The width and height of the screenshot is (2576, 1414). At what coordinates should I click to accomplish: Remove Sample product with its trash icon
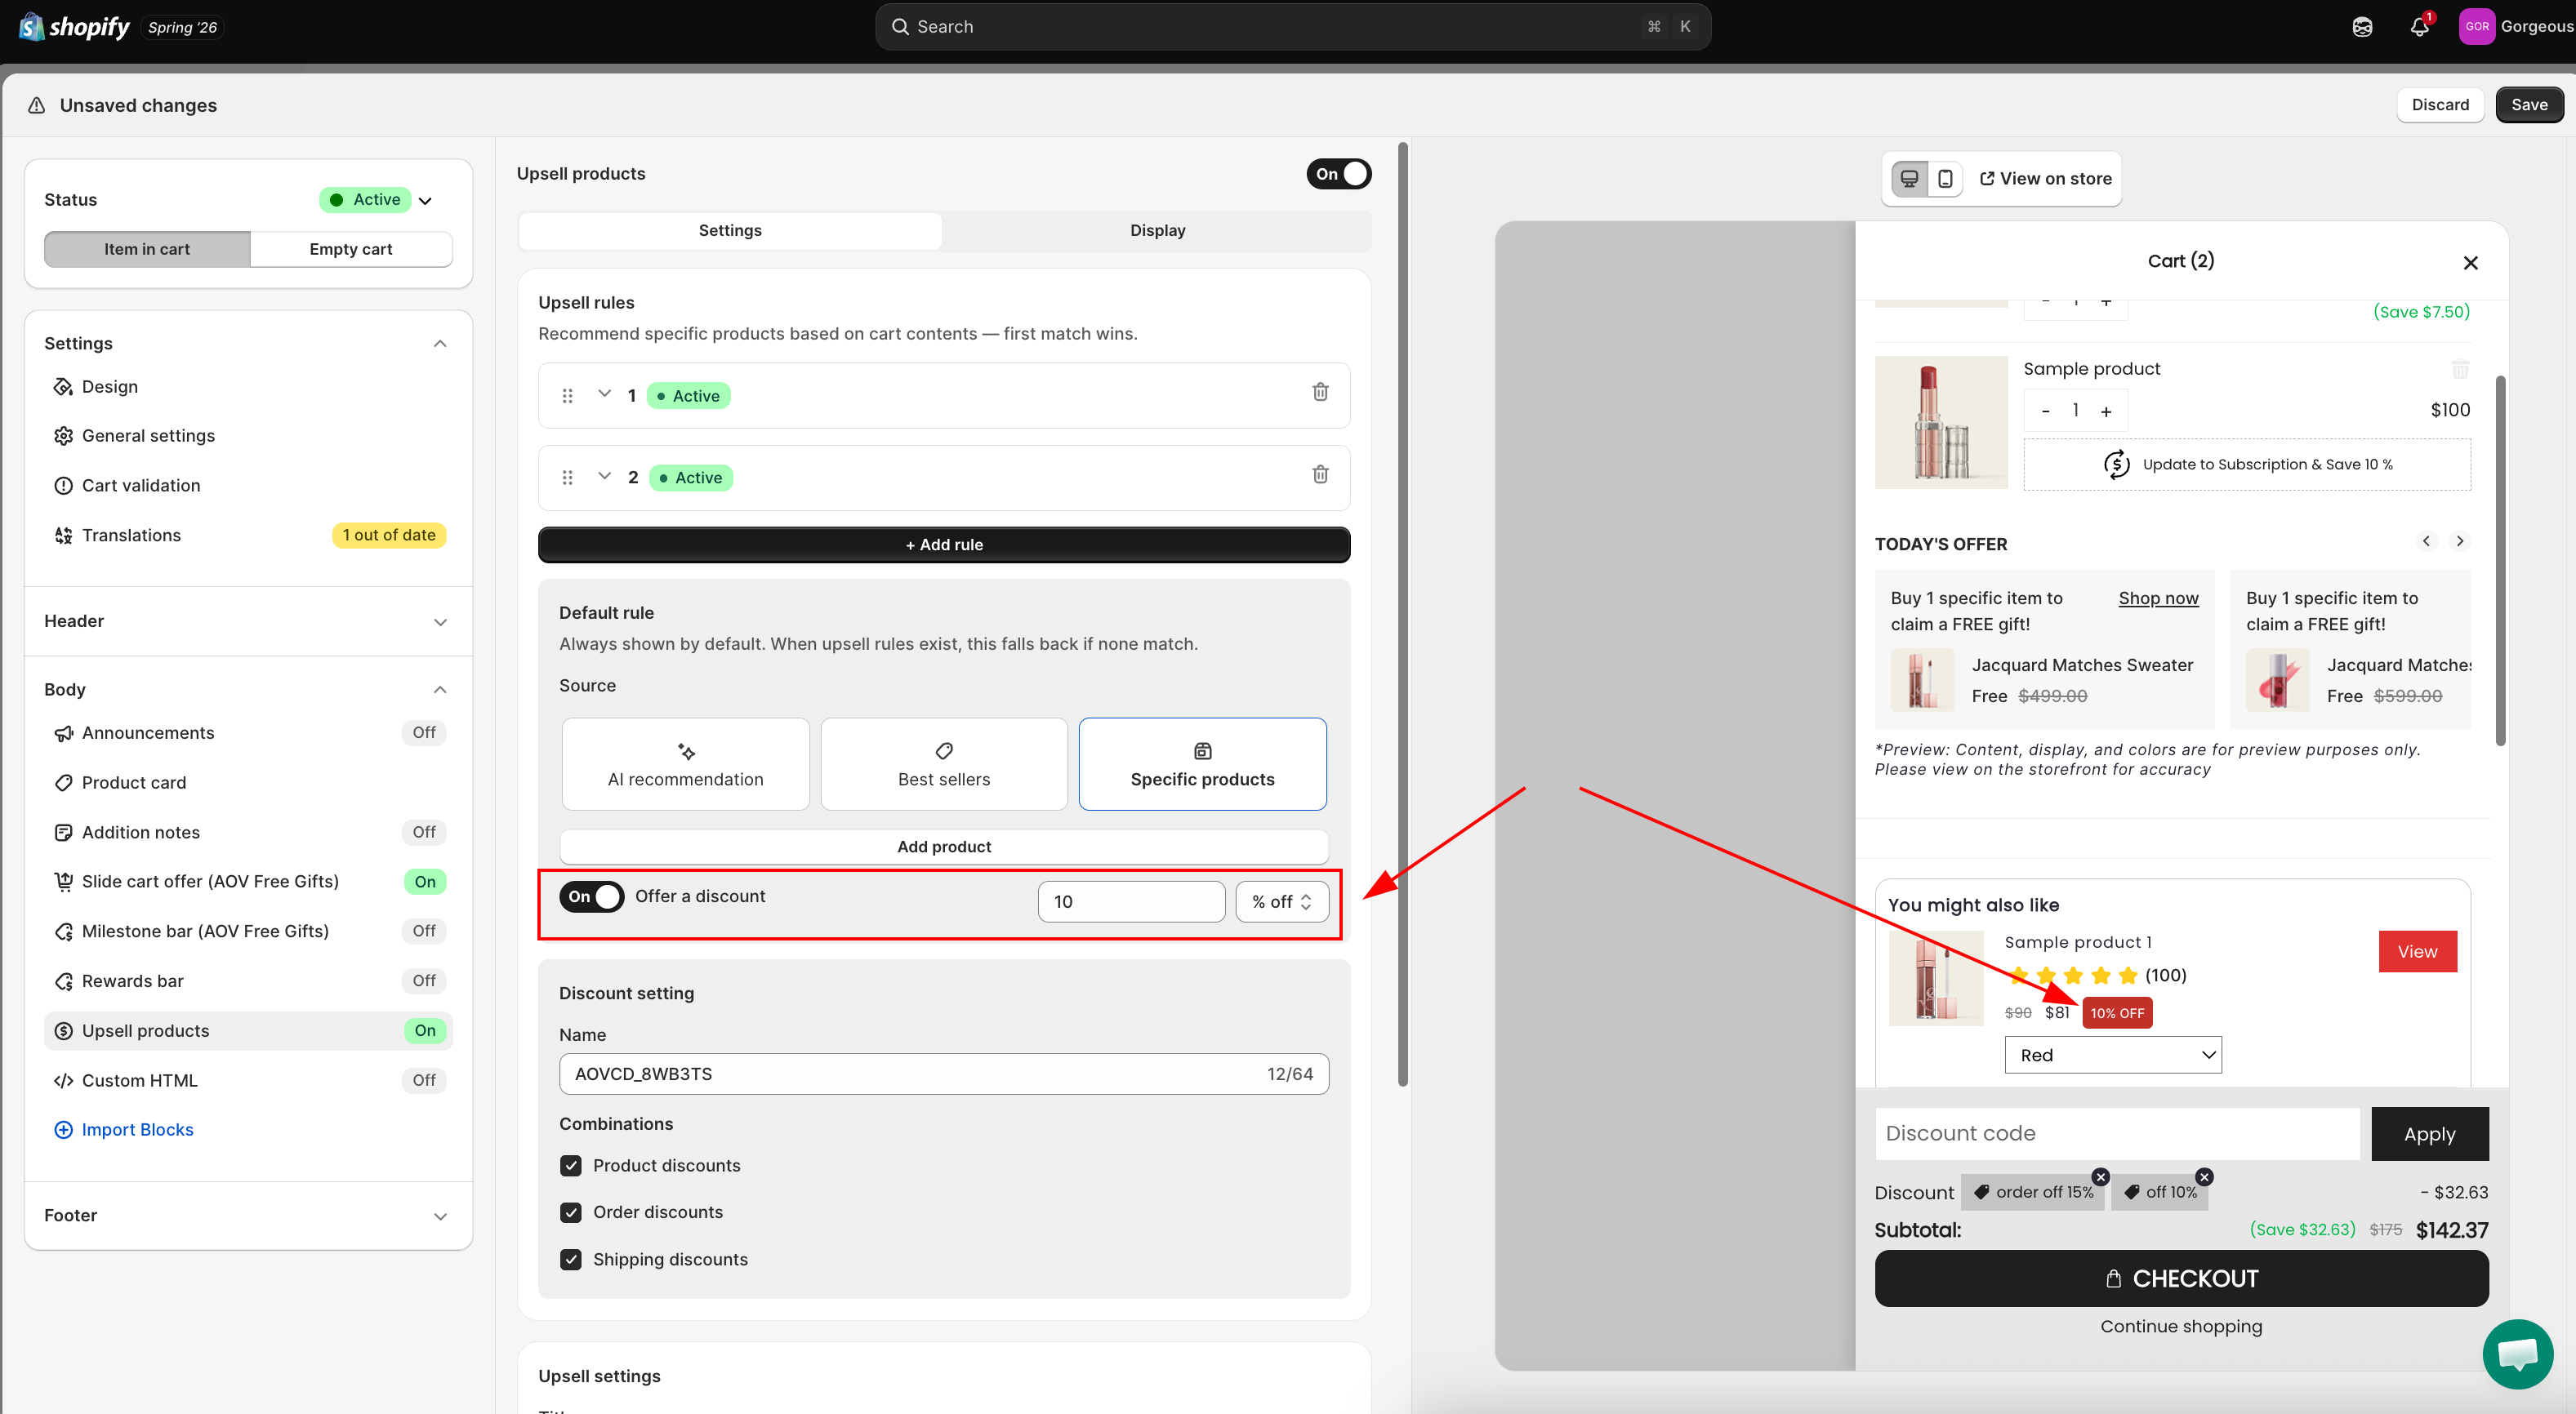pyautogui.click(x=2460, y=369)
